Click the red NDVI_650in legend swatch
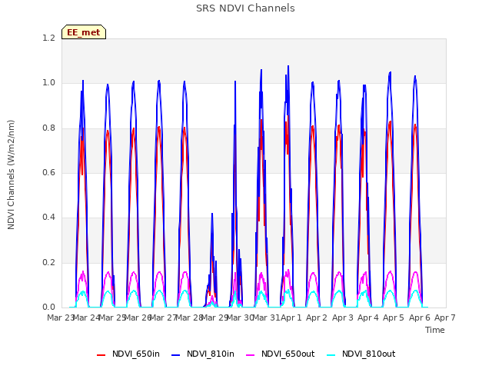The width and height of the screenshot is (492, 369). pyautogui.click(x=101, y=355)
